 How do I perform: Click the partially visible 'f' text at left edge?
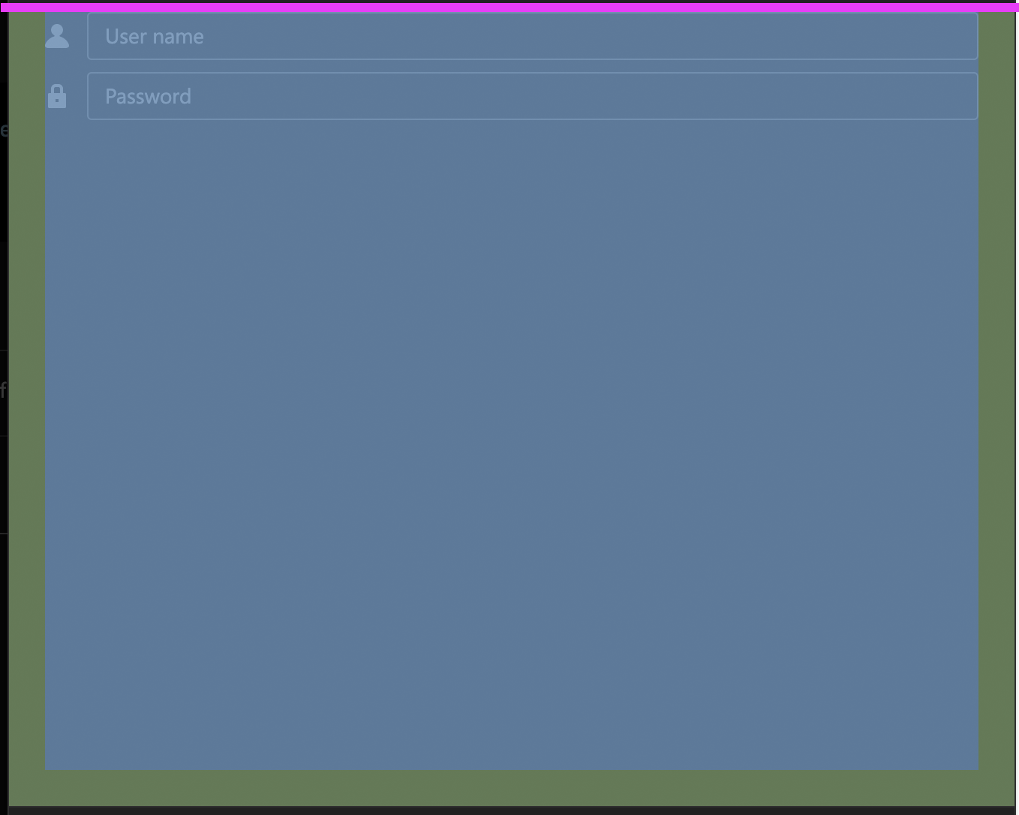pyautogui.click(x=4, y=391)
